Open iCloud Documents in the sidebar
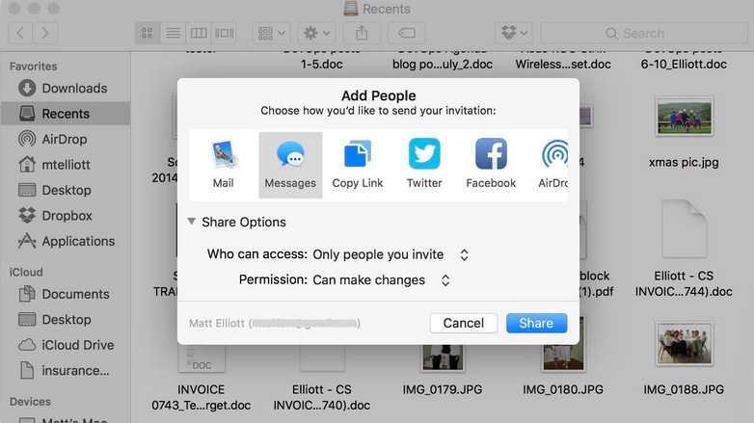This screenshot has height=423, width=754. pos(64,294)
